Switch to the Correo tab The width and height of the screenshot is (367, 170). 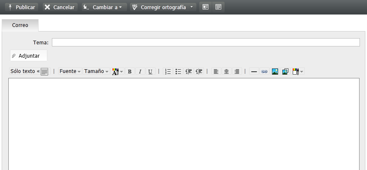click(x=20, y=25)
